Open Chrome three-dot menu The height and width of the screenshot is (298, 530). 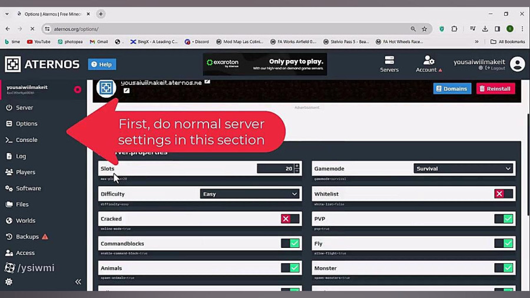pos(522,29)
